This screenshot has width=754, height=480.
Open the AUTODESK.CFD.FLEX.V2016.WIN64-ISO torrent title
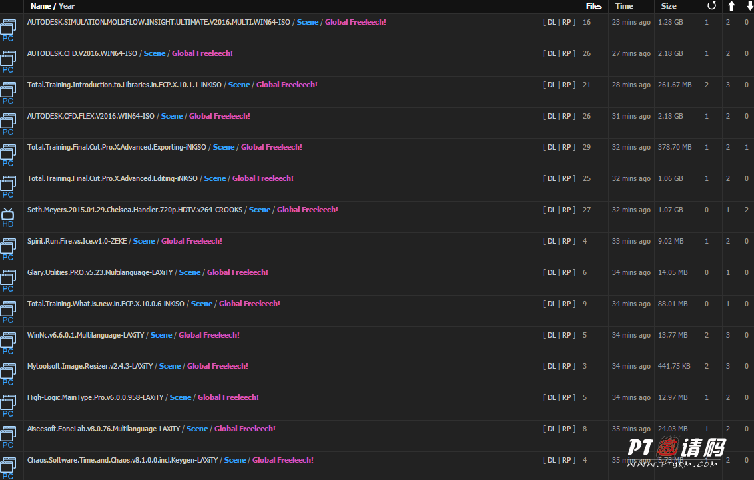[x=91, y=116]
